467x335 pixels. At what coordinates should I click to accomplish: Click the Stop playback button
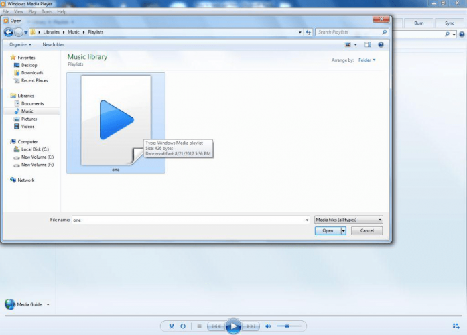coord(199,326)
